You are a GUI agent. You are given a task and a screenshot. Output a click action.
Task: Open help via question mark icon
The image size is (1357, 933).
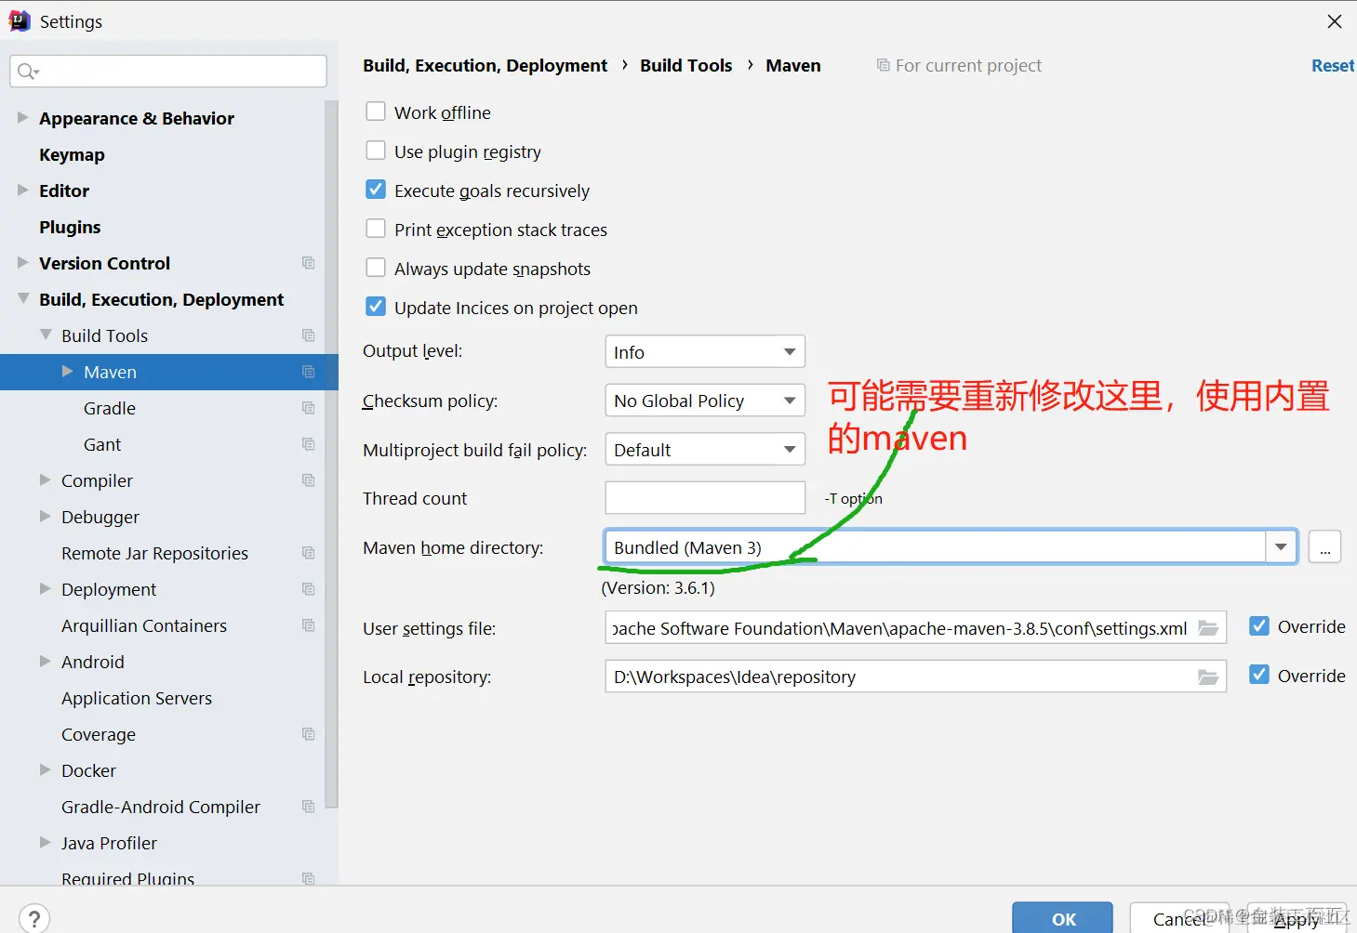tap(34, 918)
